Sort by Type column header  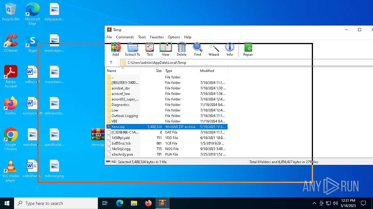(181, 71)
